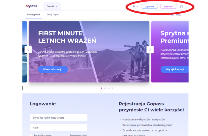208x136 pixels.
Task: Focus the E-mail lub numer karty field
Action: point(59,117)
